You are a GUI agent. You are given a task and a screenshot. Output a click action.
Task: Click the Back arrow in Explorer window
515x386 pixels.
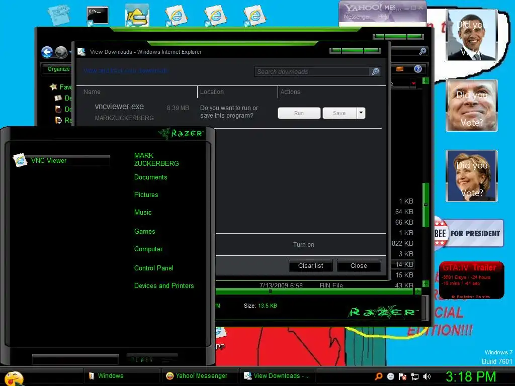tap(47, 52)
